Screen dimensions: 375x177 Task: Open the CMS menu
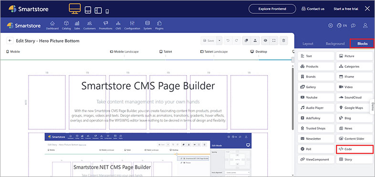[x=118, y=25]
